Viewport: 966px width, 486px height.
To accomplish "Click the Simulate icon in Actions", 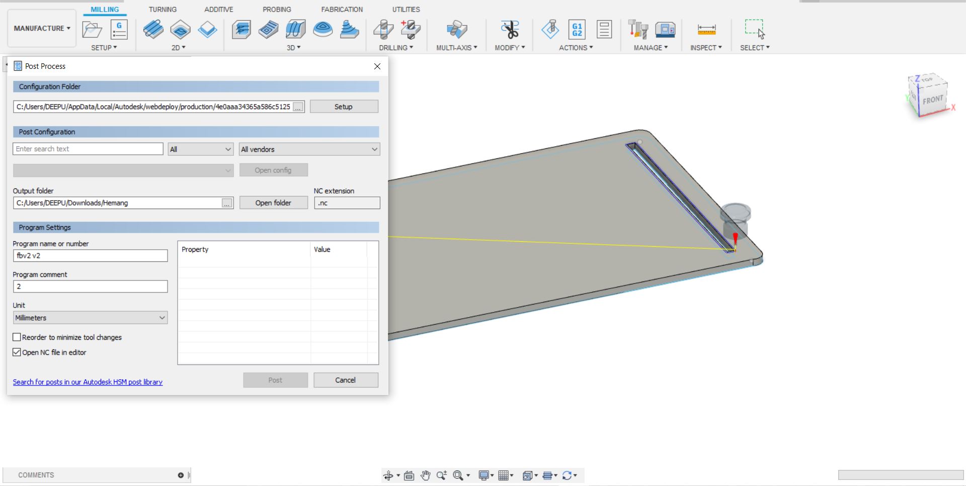I will pyautogui.click(x=550, y=30).
